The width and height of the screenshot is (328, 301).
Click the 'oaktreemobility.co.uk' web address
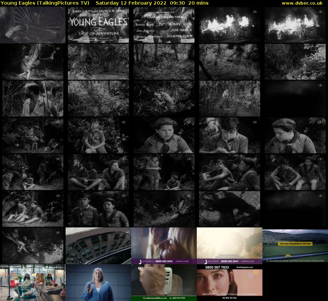156,298
